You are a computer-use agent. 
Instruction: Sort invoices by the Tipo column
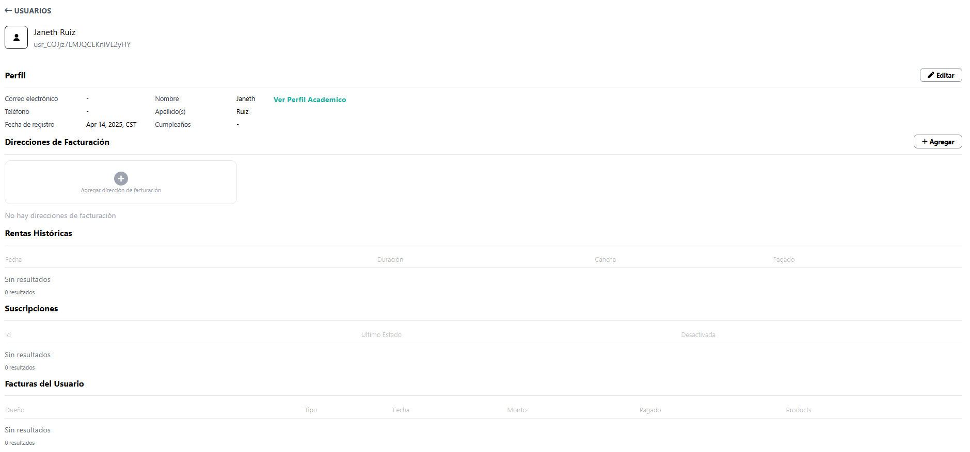[x=310, y=410]
